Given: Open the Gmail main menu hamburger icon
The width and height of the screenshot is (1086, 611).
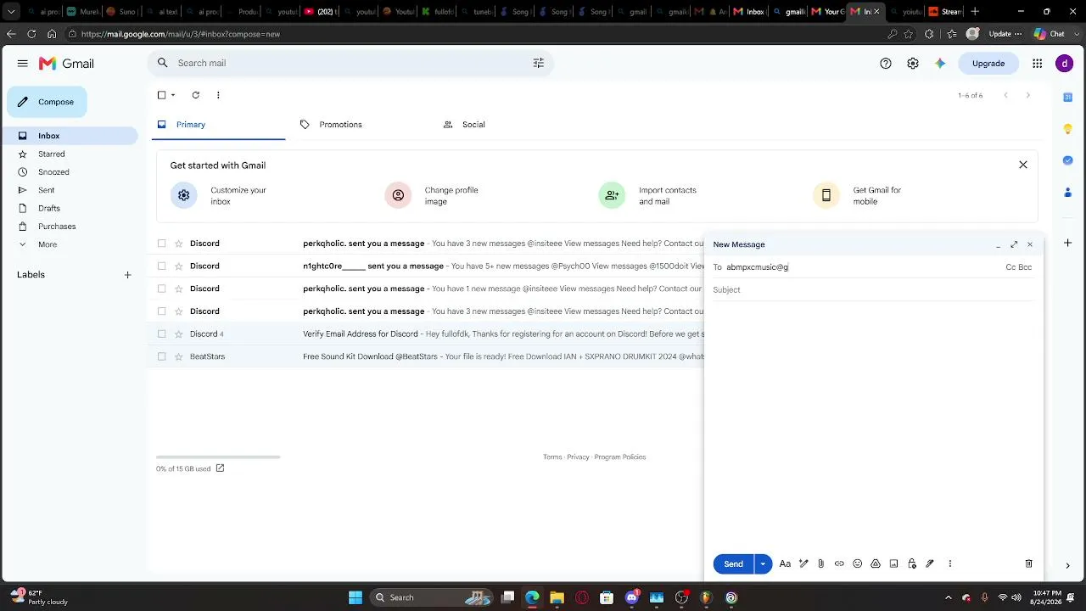Looking at the screenshot, I should [23, 64].
